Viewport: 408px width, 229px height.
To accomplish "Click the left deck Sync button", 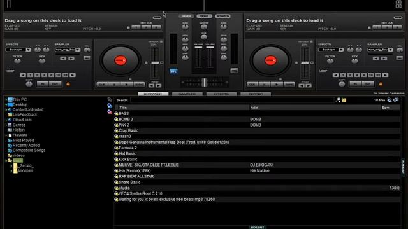I will 139,85.
